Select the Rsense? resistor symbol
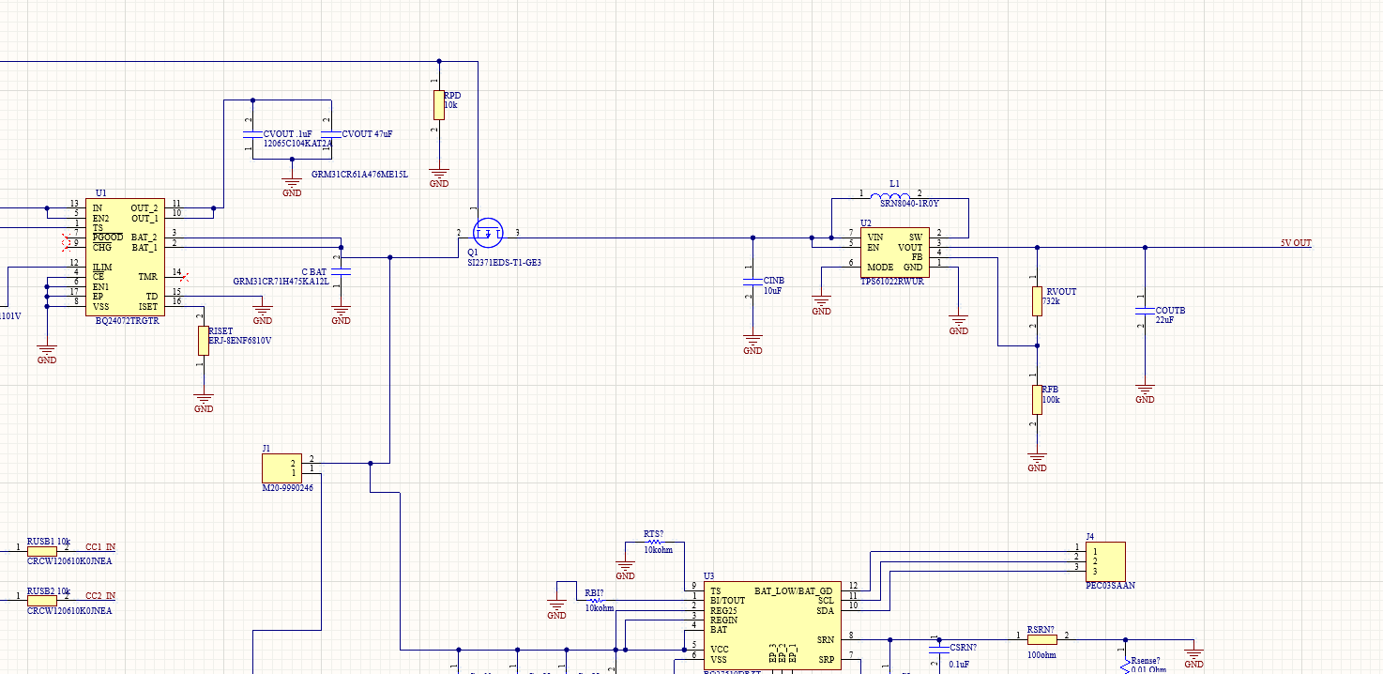The width and height of the screenshot is (1383, 674). coord(1125,665)
